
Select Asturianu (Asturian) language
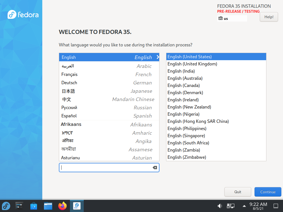tap(109, 158)
